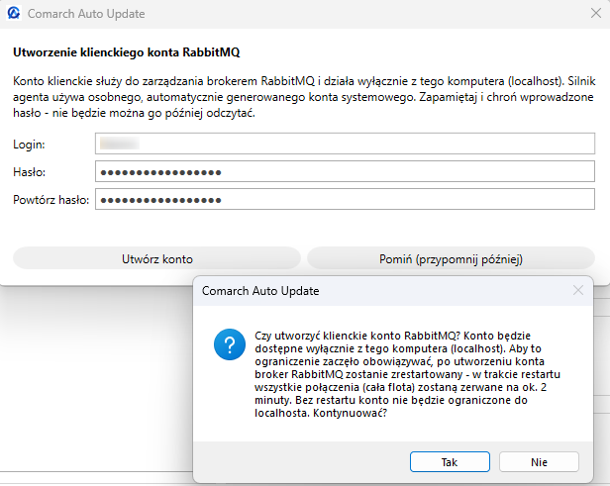The image size is (610, 486).
Task: Click the blue question mark icon
Action: click(230, 344)
